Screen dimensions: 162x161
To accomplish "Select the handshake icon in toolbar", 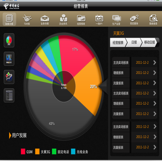I will tap(27, 19).
